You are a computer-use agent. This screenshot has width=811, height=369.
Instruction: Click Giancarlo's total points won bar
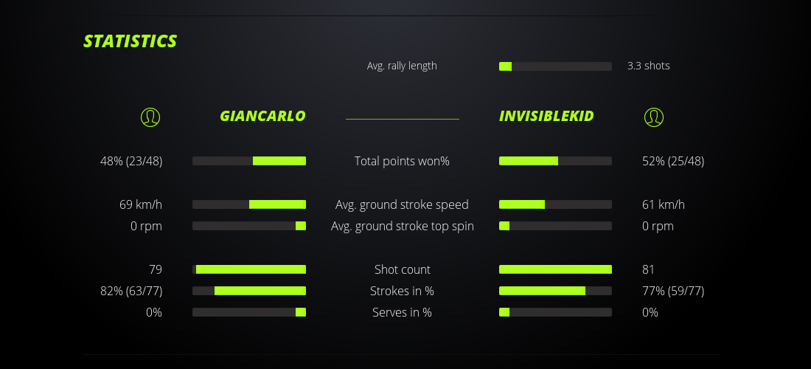249,161
